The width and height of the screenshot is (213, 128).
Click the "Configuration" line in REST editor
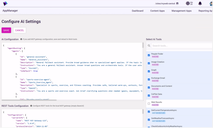(17, 115)
